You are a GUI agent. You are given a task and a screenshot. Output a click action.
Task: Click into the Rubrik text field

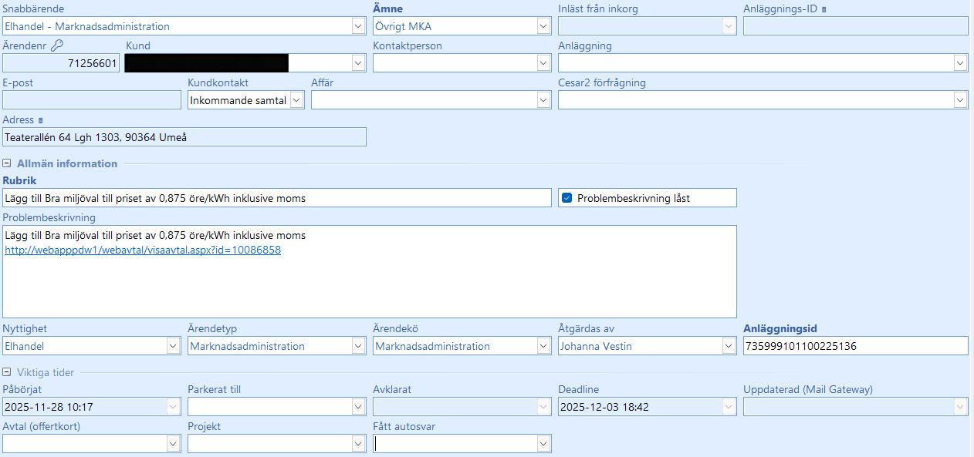(276, 198)
